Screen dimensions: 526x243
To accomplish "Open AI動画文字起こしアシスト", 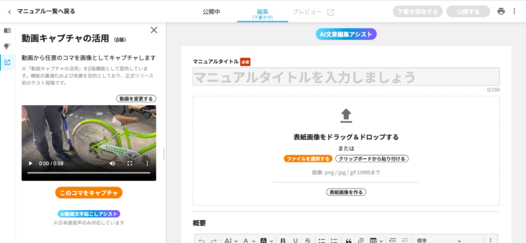I will pyautogui.click(x=89, y=214).
